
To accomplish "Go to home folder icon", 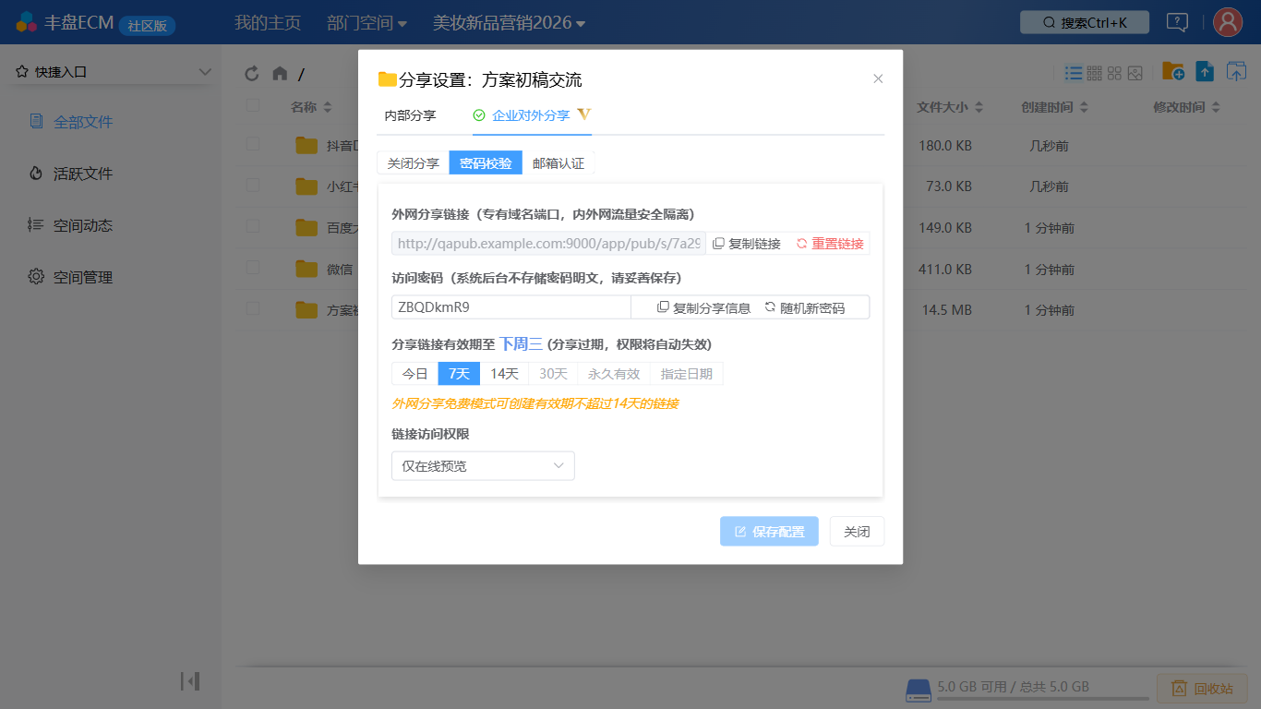I will click(280, 74).
